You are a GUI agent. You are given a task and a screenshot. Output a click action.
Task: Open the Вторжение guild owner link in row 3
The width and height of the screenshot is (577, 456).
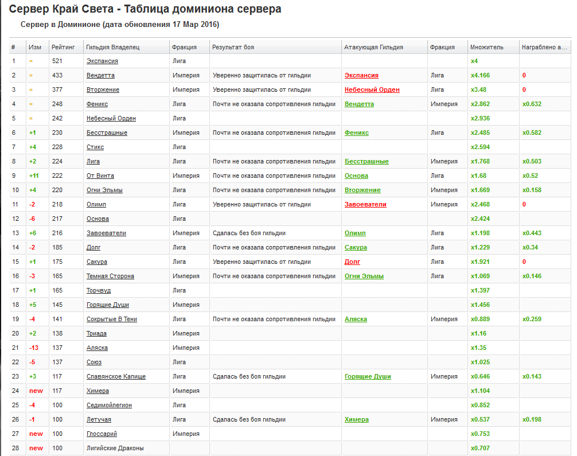point(103,90)
